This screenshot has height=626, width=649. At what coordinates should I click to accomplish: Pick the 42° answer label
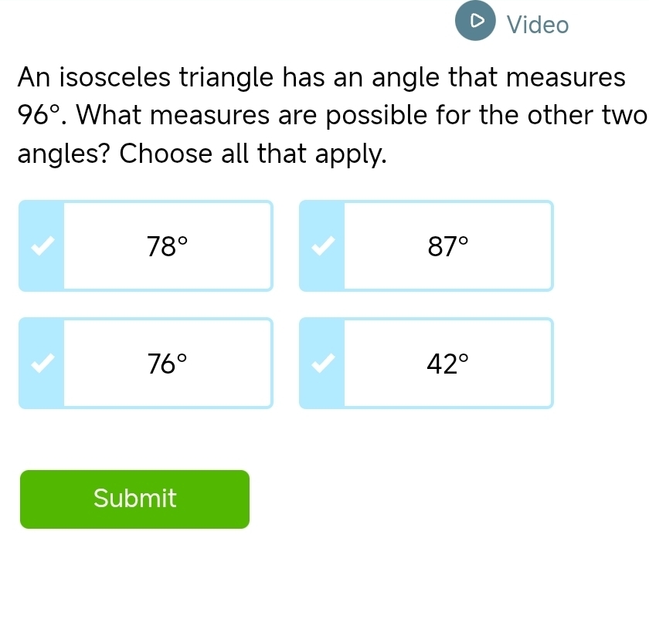(x=448, y=364)
